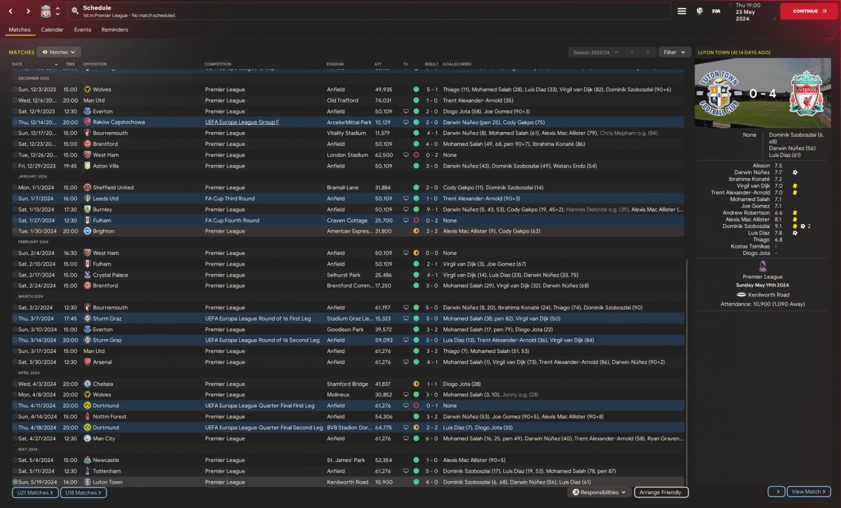Click the Chelsea badge in the fixture list

[87, 384]
